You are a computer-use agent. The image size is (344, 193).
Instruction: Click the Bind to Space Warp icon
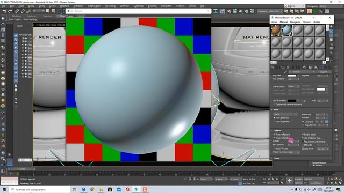tap(28, 11)
